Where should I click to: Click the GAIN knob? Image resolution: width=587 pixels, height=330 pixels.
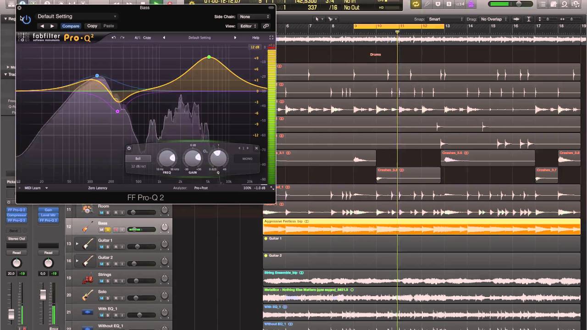pos(193,159)
